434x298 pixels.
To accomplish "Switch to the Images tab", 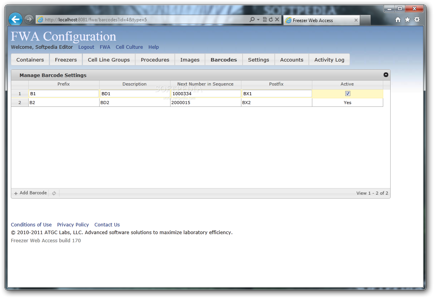I will coord(190,60).
